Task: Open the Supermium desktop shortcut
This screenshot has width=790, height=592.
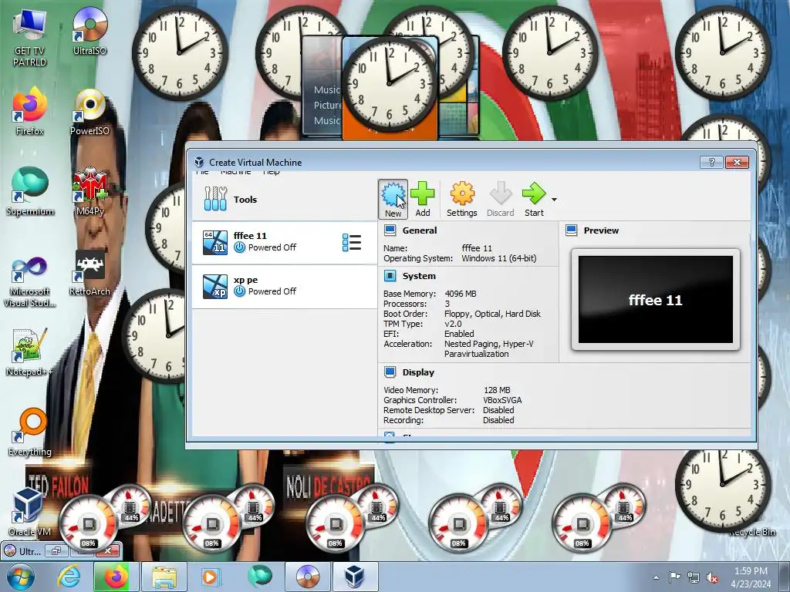Action: [x=29, y=192]
